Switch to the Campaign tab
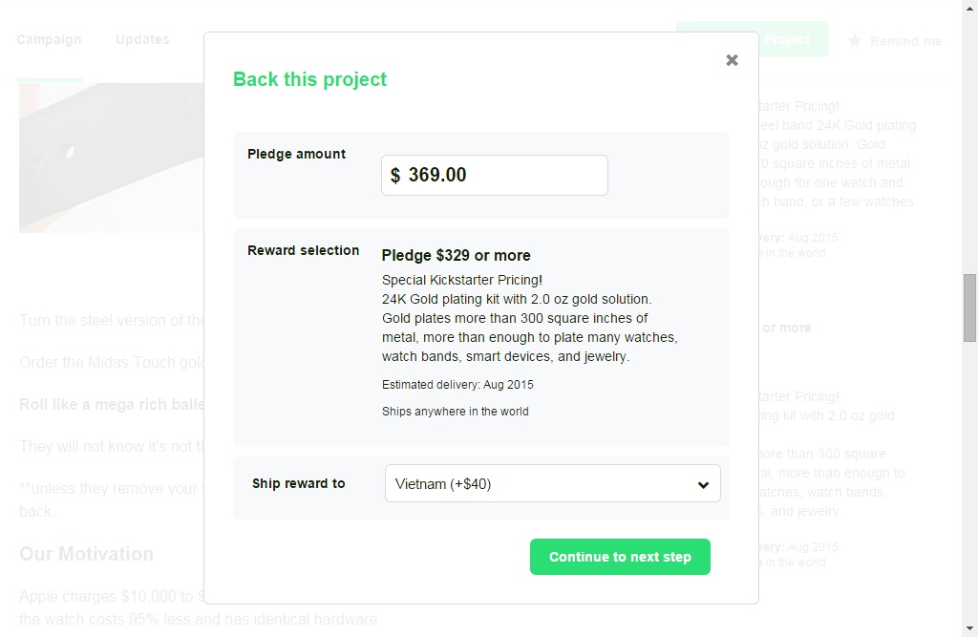Viewport: 978px width, 637px height. (49, 40)
